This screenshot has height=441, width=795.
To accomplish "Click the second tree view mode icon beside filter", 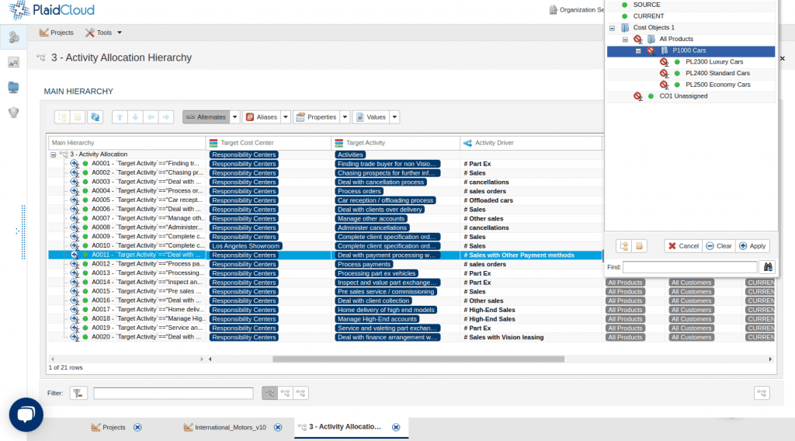I will (286, 393).
